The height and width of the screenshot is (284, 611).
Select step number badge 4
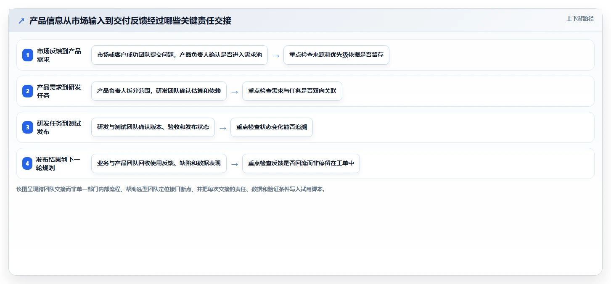coord(28,163)
